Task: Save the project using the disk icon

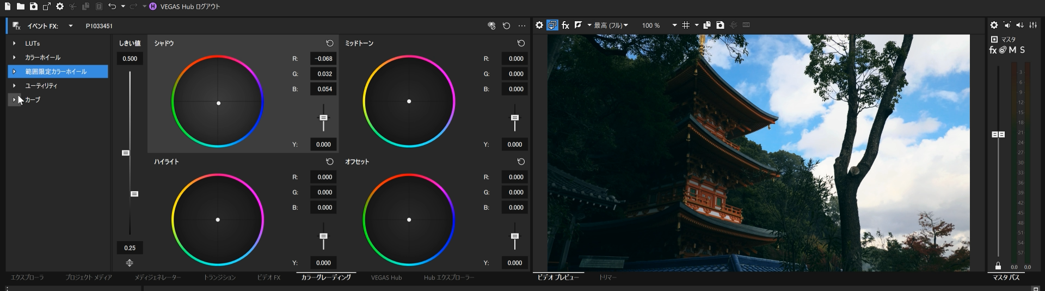Action: pyautogui.click(x=33, y=7)
